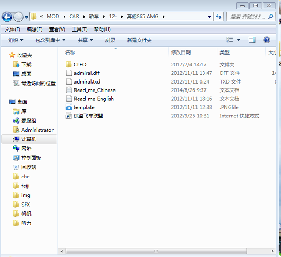Select the template PNG file
Viewport: 281px width, 257px height.
[84, 107]
